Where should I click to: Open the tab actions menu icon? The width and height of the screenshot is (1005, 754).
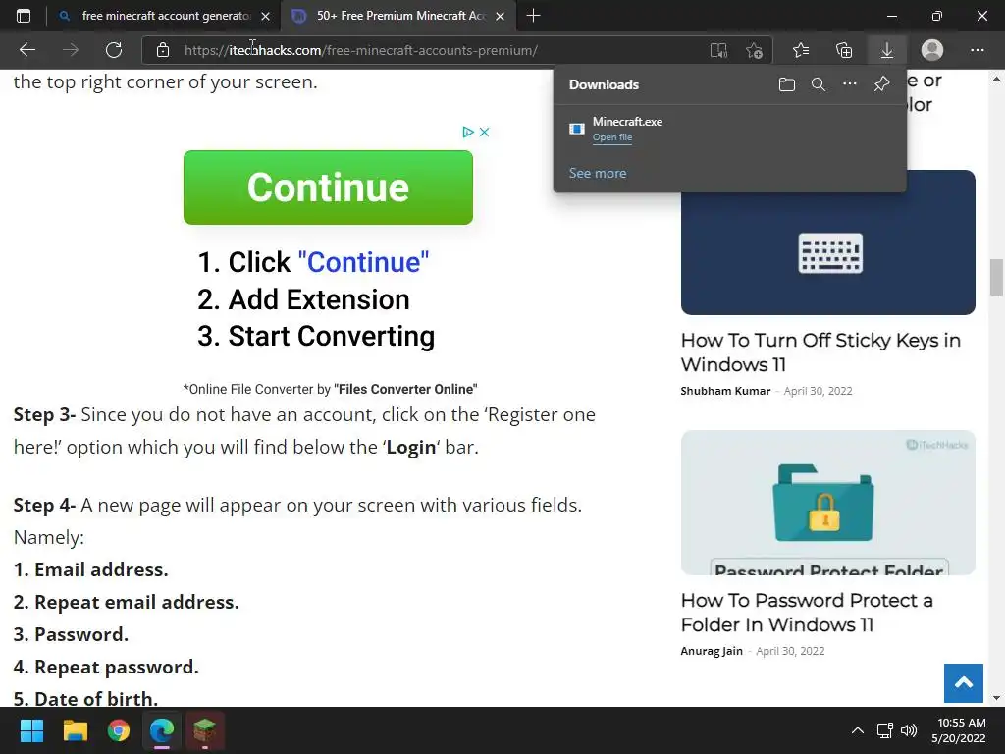24,16
